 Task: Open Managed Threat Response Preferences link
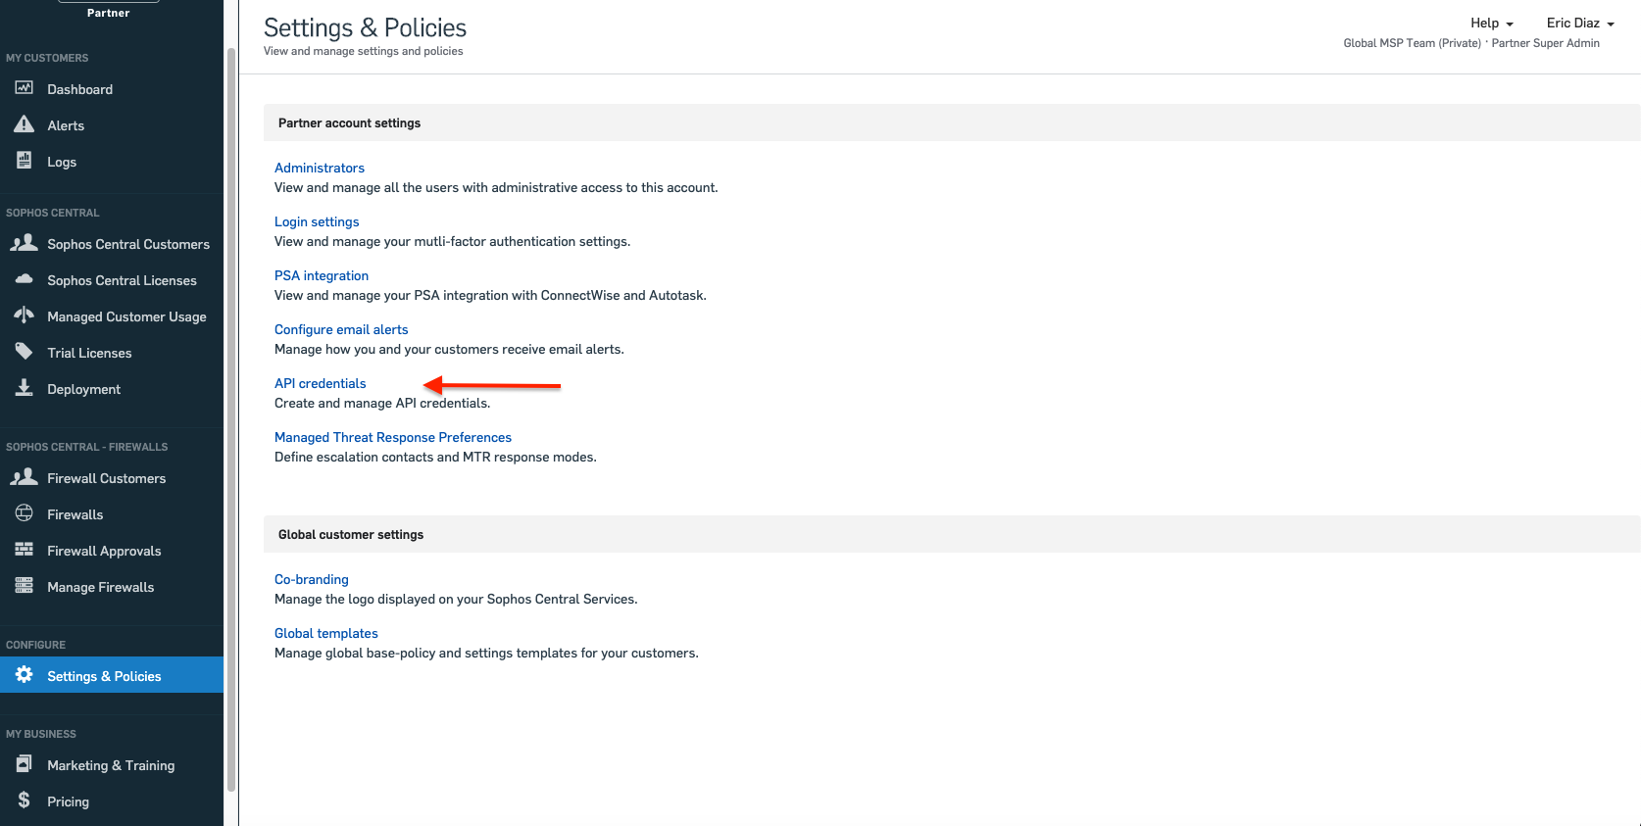click(393, 437)
